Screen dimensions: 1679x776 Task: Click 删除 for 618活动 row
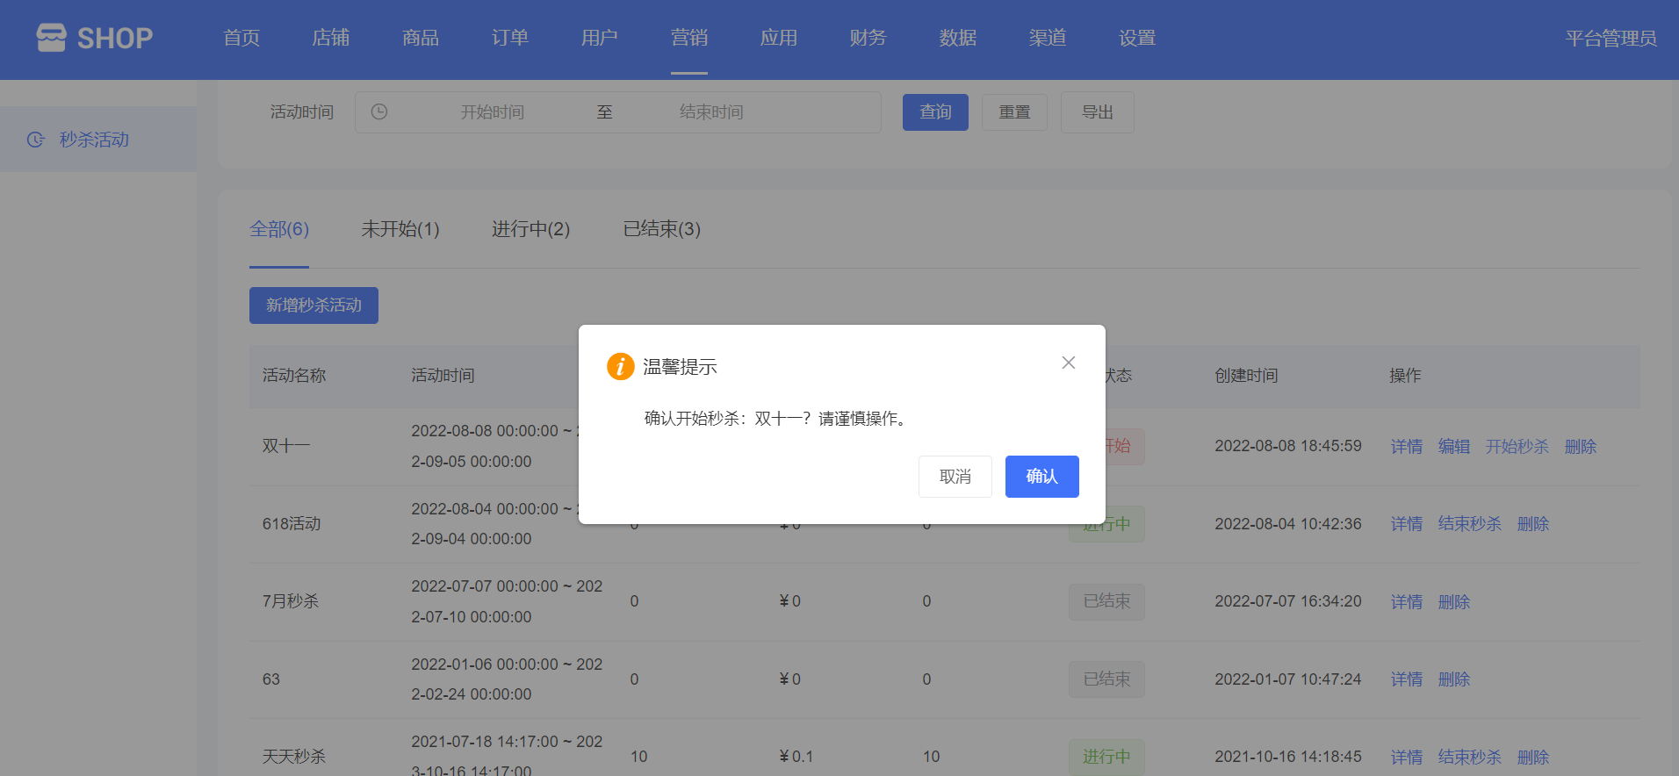pos(1533,524)
